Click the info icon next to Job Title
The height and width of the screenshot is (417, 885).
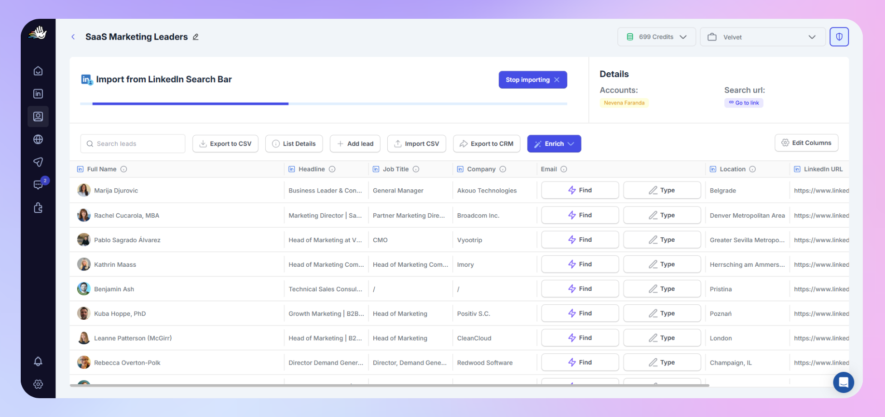point(416,169)
